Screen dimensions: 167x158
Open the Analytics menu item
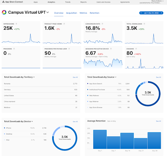tap(51, 2)
